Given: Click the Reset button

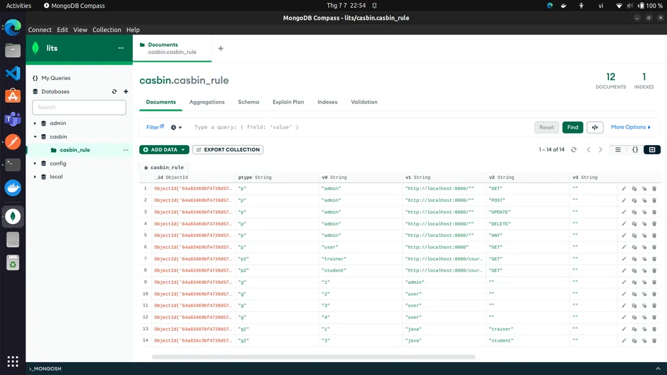Looking at the screenshot, I should pos(546,127).
